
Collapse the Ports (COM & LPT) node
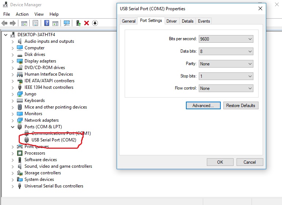[x=12, y=127]
